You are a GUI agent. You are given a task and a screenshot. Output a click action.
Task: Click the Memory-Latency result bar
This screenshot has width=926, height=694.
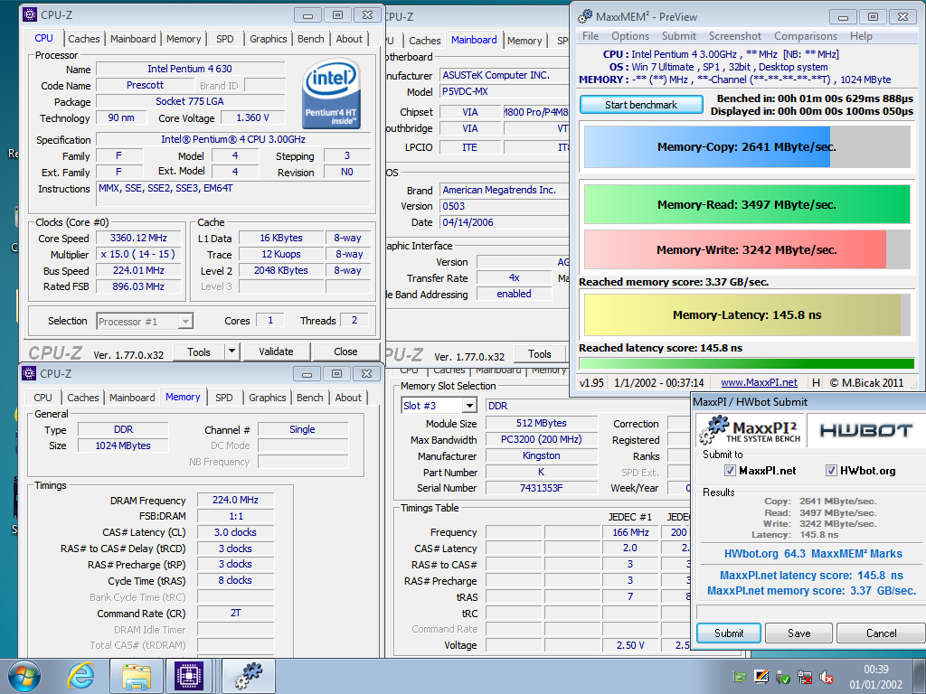pos(747,315)
